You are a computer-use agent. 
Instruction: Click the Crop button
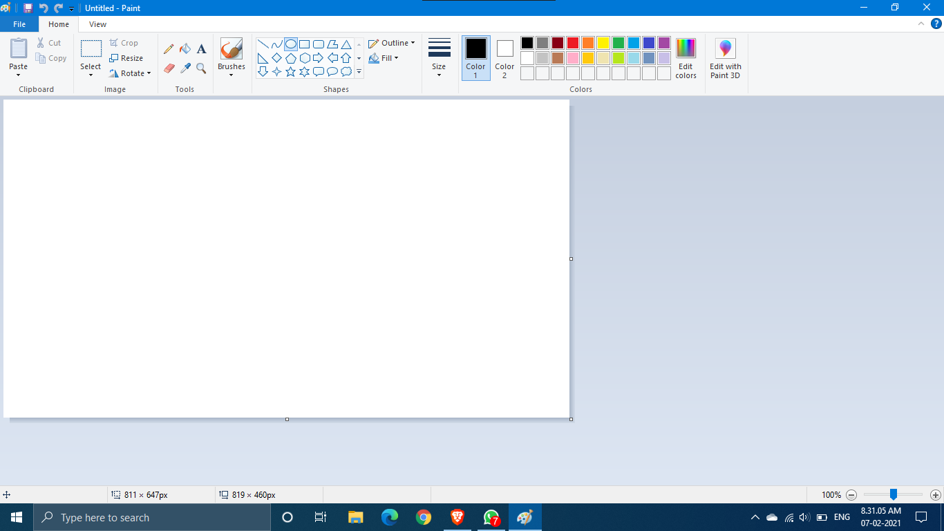[124, 43]
